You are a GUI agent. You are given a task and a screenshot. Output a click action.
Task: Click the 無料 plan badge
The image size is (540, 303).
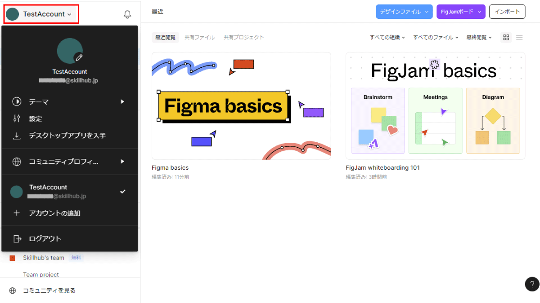(76, 258)
